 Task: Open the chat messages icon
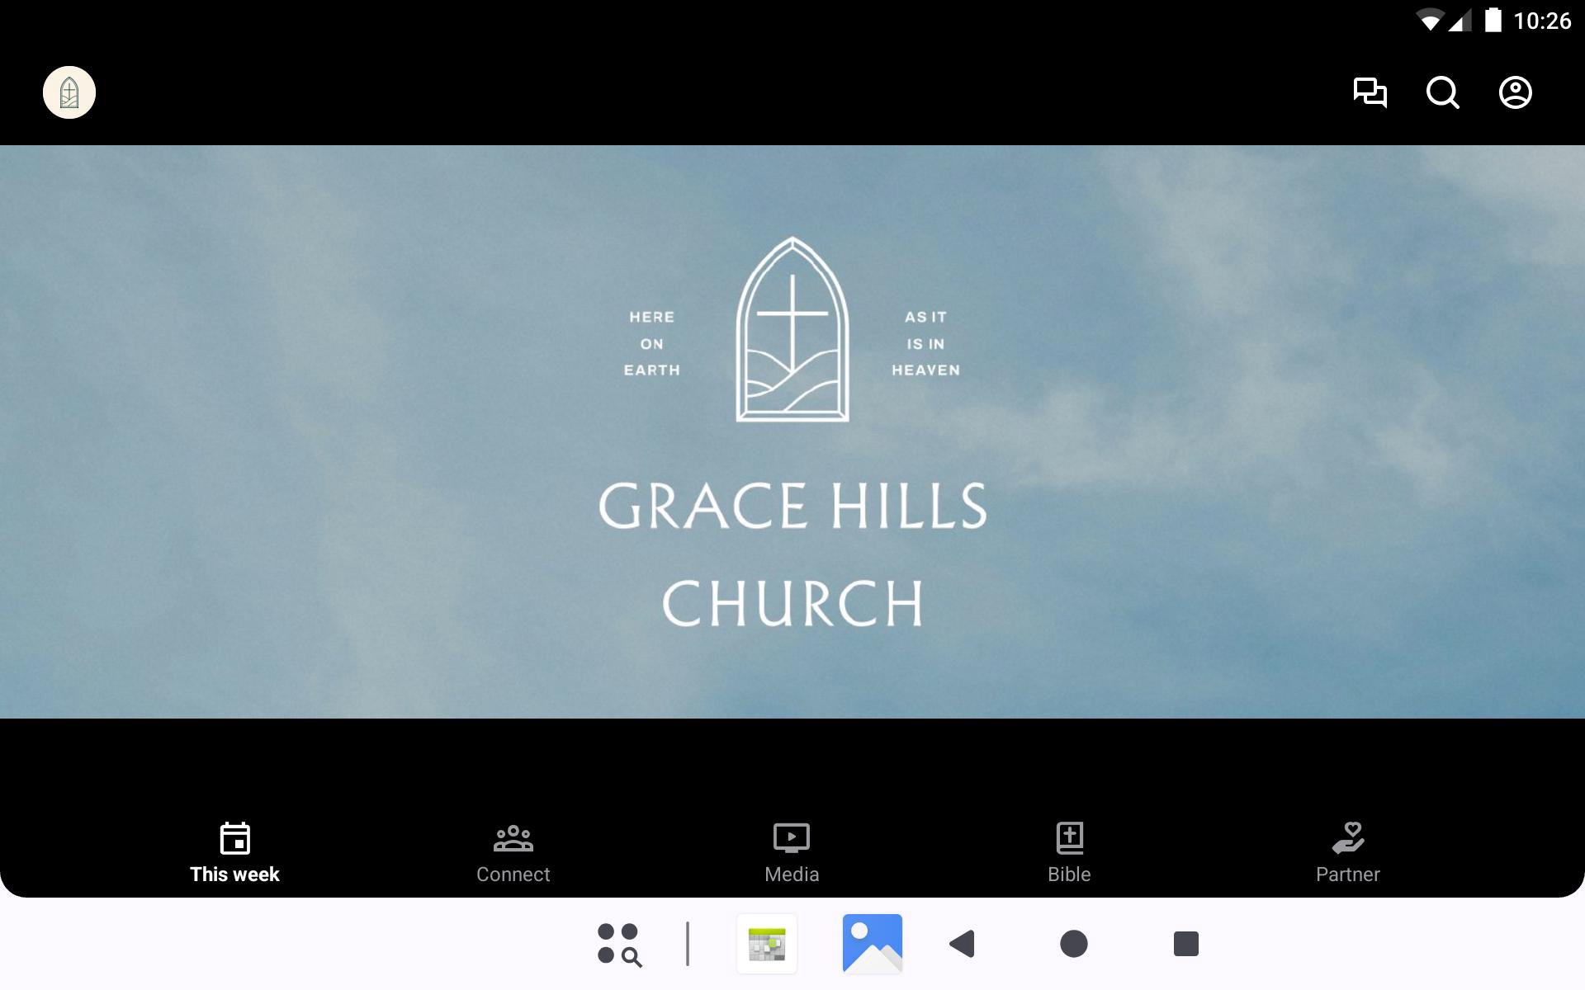coord(1370,92)
